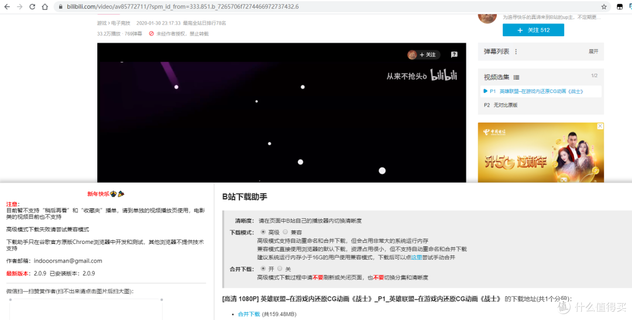The width and height of the screenshot is (632, 320).
Task: Click the 合并下载 download link
Action: [249, 314]
